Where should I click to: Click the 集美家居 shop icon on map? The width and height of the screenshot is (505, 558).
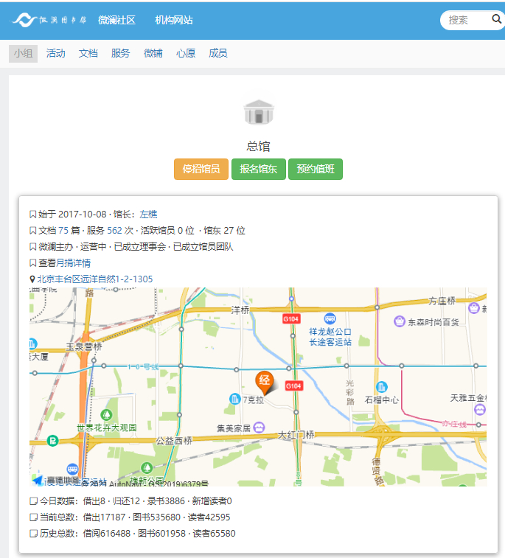tap(259, 428)
